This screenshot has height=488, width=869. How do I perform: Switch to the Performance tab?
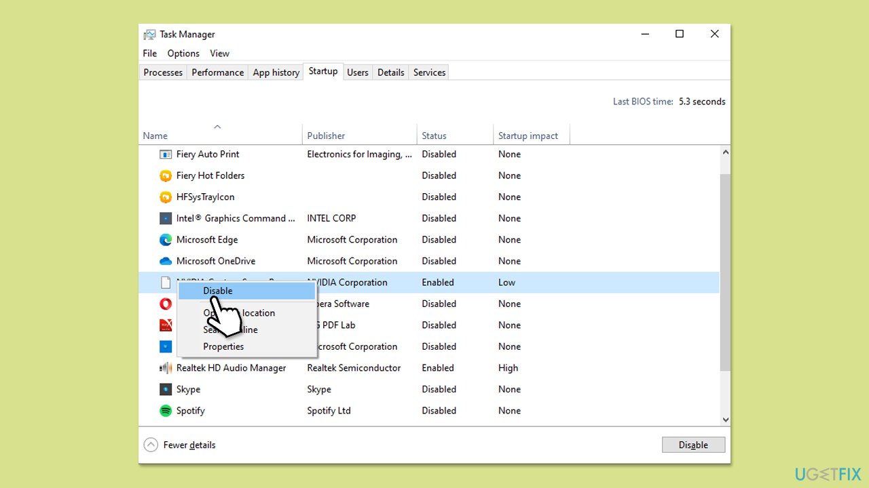[217, 73]
